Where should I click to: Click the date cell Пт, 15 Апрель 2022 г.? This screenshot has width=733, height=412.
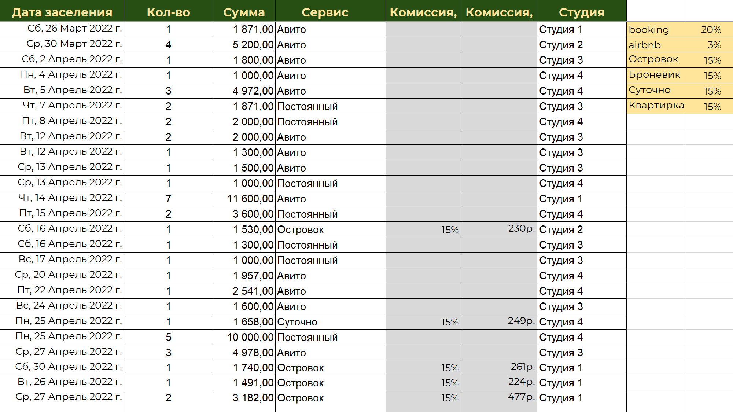point(62,214)
